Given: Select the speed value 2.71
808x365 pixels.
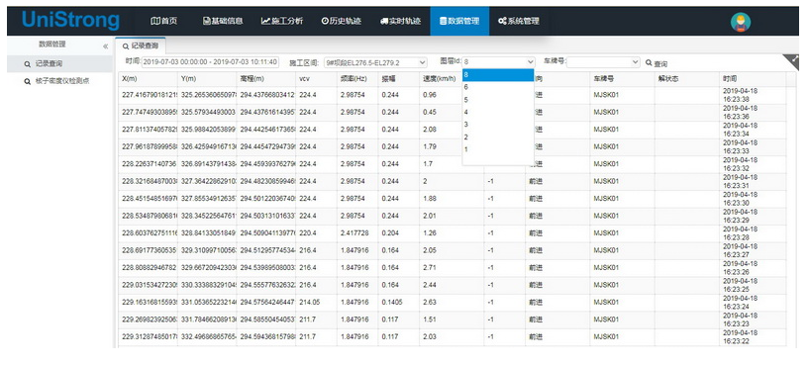Looking at the screenshot, I should 430,267.
